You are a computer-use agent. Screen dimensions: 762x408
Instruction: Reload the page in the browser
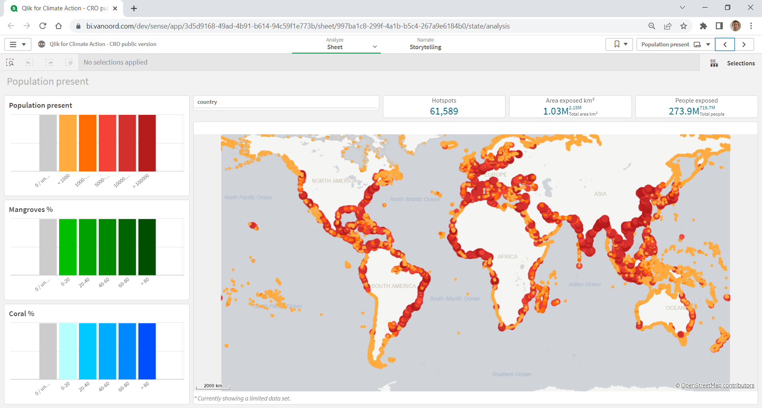(x=42, y=26)
